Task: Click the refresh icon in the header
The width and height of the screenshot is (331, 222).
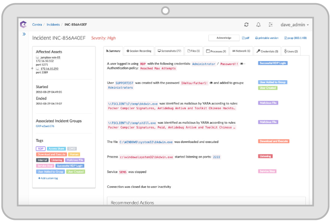Action: pos(246,25)
